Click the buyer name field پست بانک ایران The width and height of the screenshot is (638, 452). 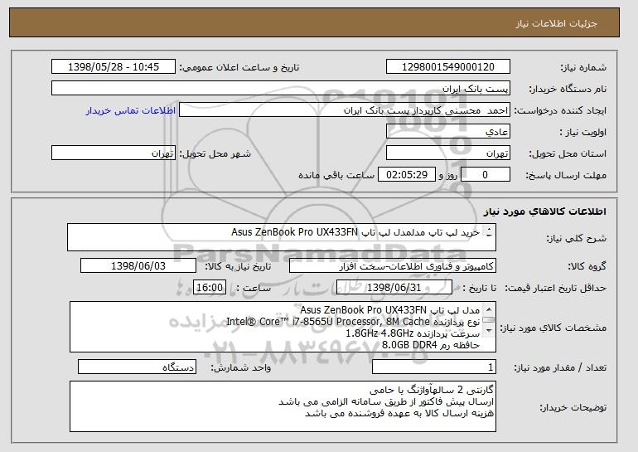click(x=281, y=89)
